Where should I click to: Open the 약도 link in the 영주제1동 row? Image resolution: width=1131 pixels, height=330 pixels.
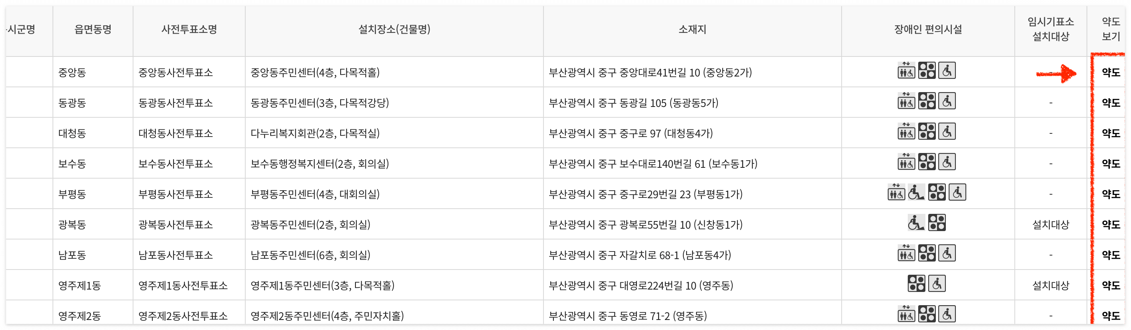tap(1111, 286)
